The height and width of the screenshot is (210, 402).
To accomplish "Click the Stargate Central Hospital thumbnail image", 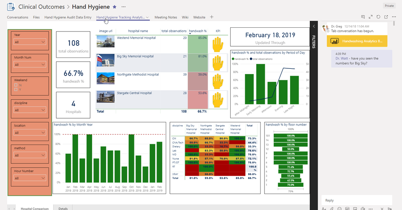I will coord(105,97).
